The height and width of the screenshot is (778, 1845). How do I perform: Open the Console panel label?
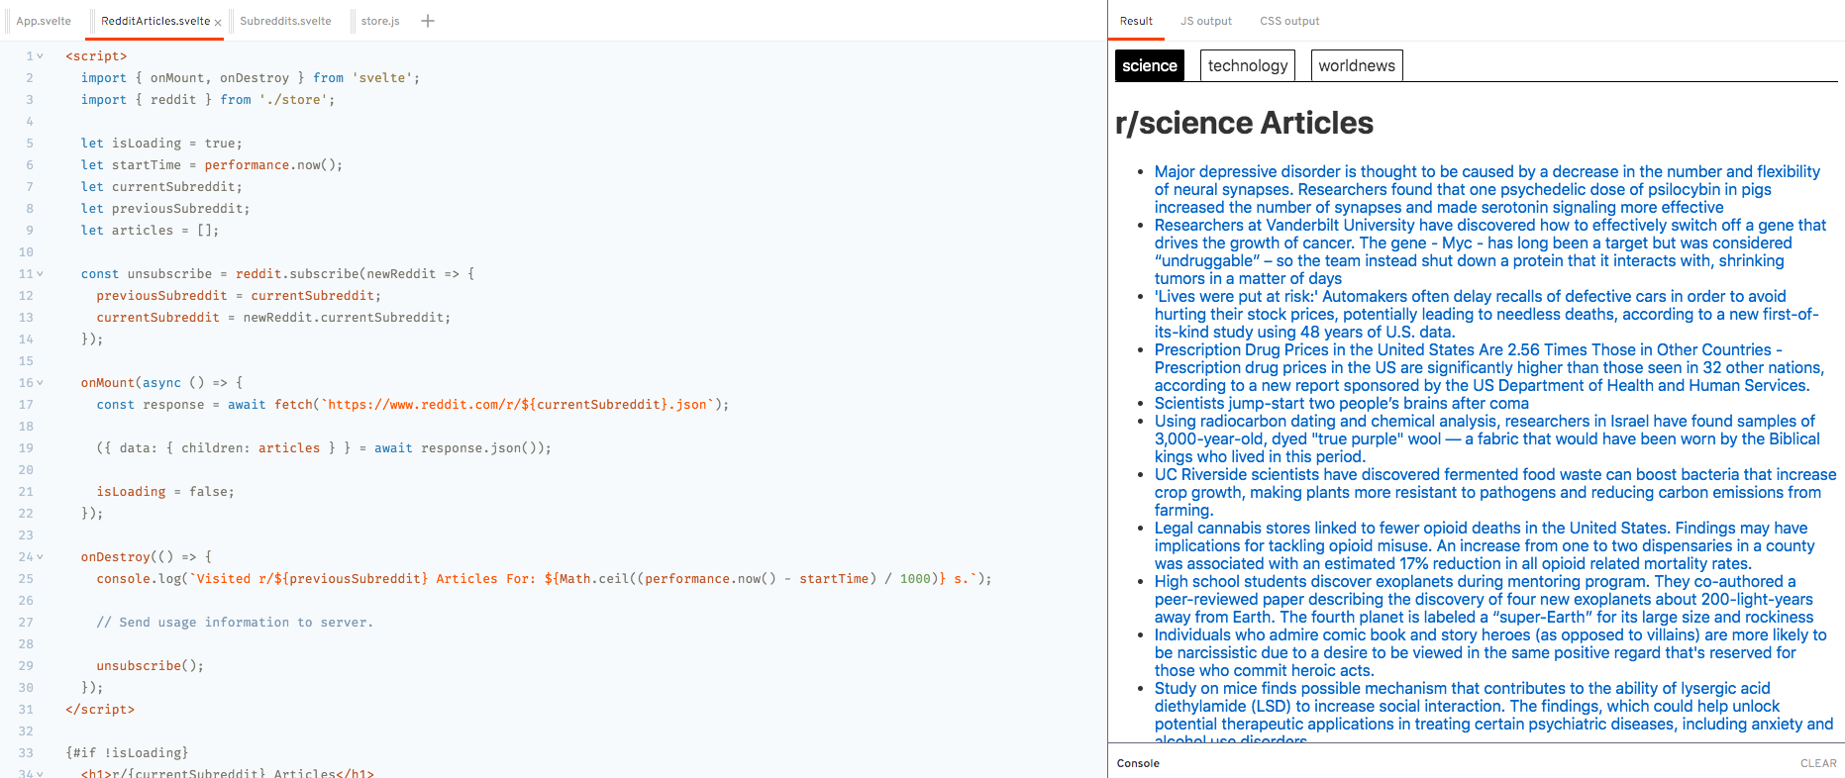(1138, 763)
